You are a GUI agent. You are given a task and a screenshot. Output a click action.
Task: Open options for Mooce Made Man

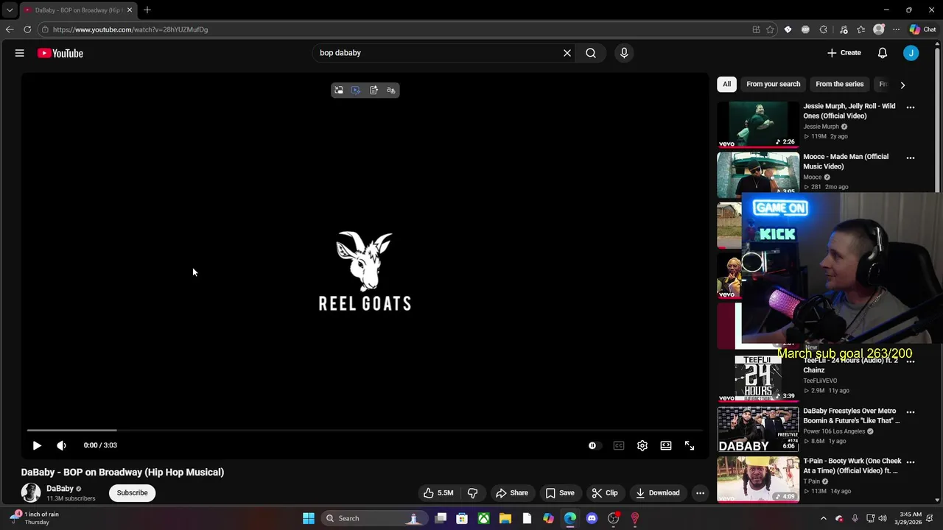911,158
